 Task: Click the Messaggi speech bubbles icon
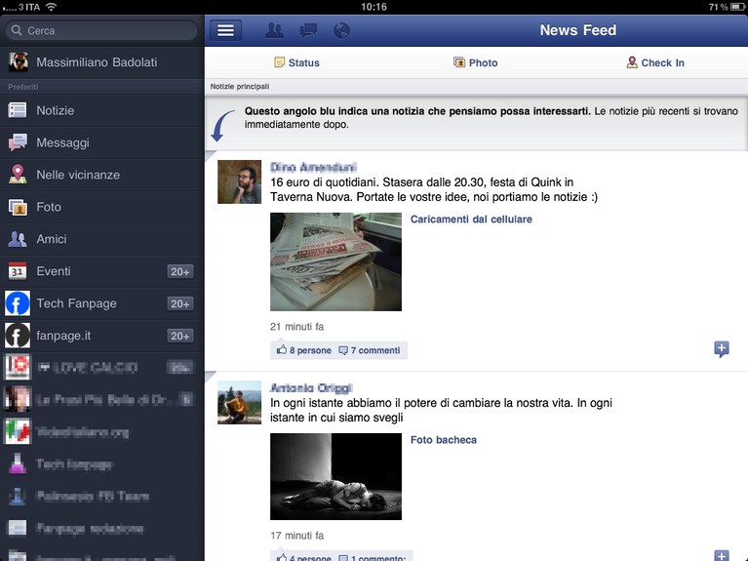[x=18, y=142]
